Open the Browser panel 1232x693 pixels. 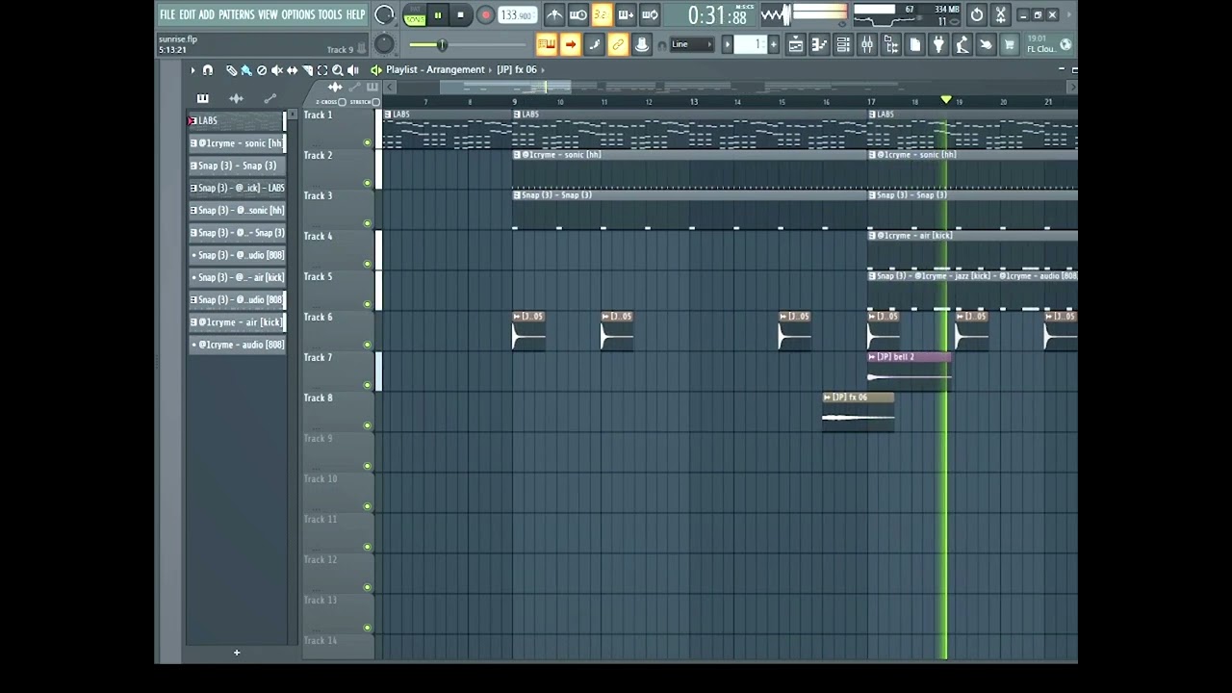[891, 44]
